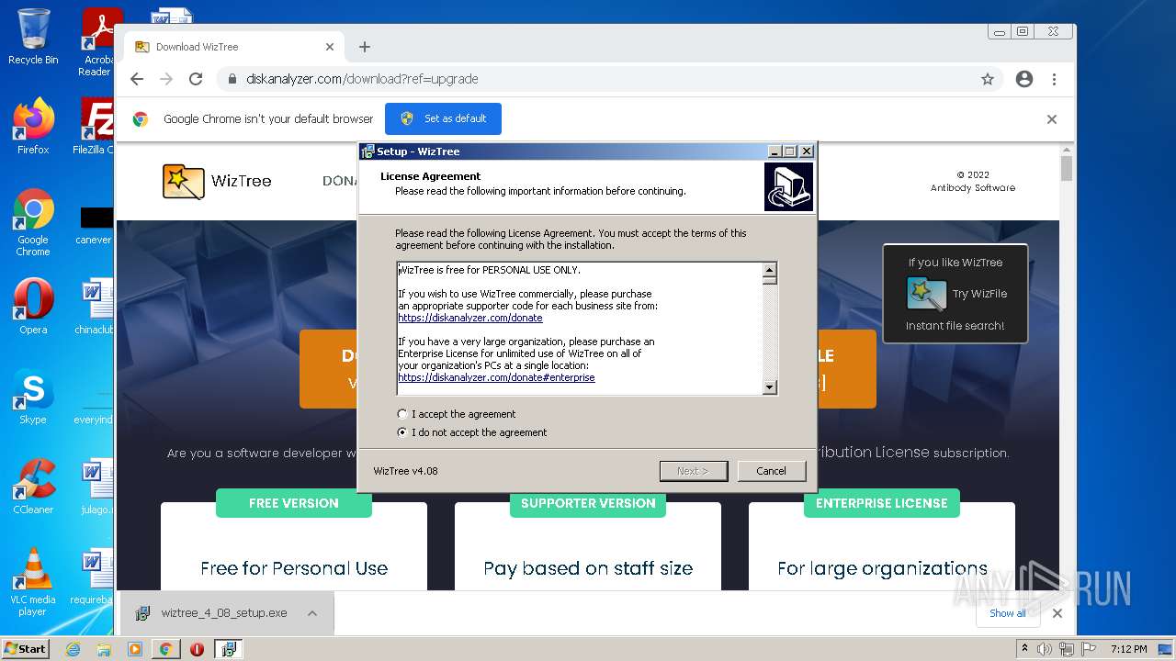
Task: Click the Cancel button in Setup dialog
Action: 771,471
